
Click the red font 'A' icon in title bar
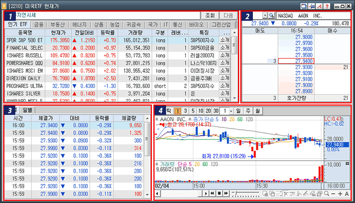pos(319,6)
